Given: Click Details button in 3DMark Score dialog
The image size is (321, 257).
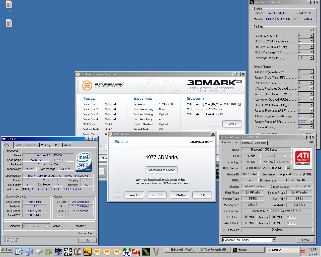Looking at the screenshot, I should (x=180, y=195).
